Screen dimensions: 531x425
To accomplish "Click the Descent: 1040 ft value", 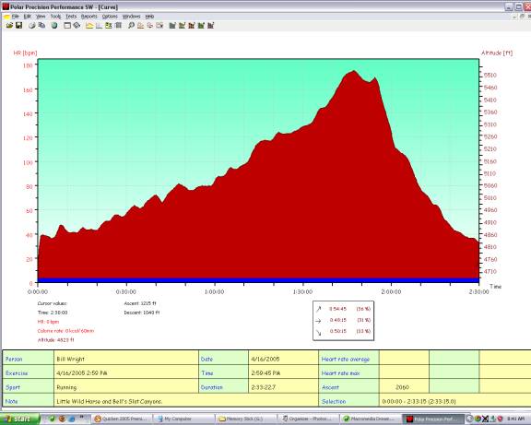I will coord(142,313).
